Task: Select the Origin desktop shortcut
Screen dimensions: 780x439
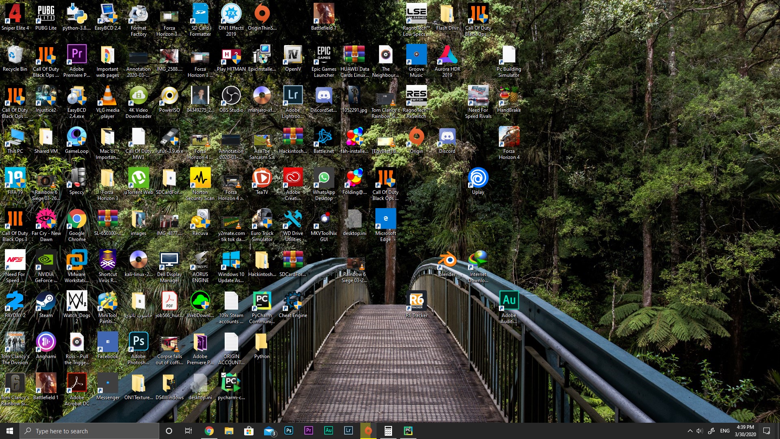Action: (x=416, y=140)
